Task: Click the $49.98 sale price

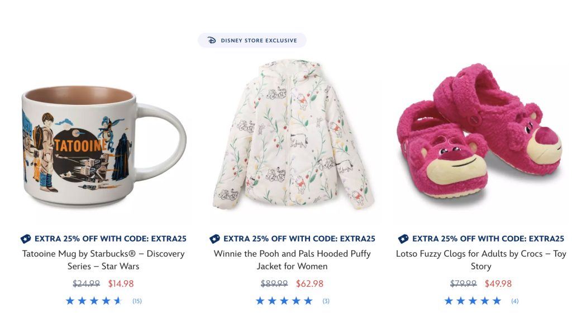Action: 498,284
